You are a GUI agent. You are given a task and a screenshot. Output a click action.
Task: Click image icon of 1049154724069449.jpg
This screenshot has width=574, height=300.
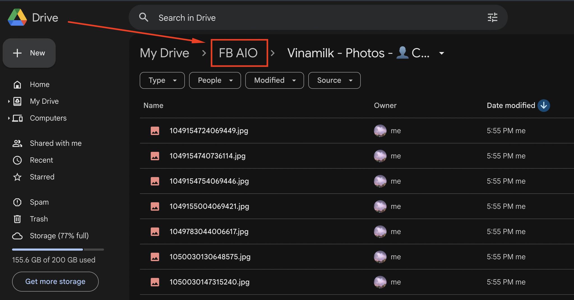[x=155, y=131]
